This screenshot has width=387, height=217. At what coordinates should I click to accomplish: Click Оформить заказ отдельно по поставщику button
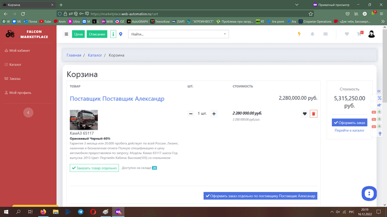point(260,196)
